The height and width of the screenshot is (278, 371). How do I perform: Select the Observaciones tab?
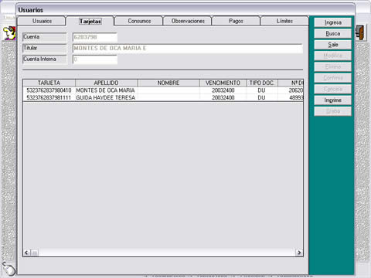coord(188,21)
